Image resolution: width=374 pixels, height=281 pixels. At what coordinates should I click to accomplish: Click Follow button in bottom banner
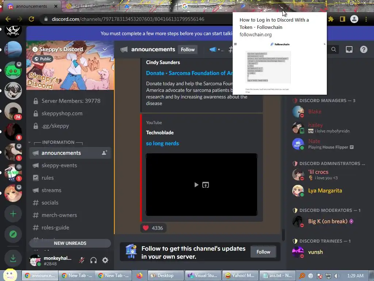(263, 252)
